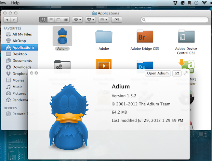Select the Adium app icon
This screenshot has width=212, height=161.
click(x=62, y=36)
